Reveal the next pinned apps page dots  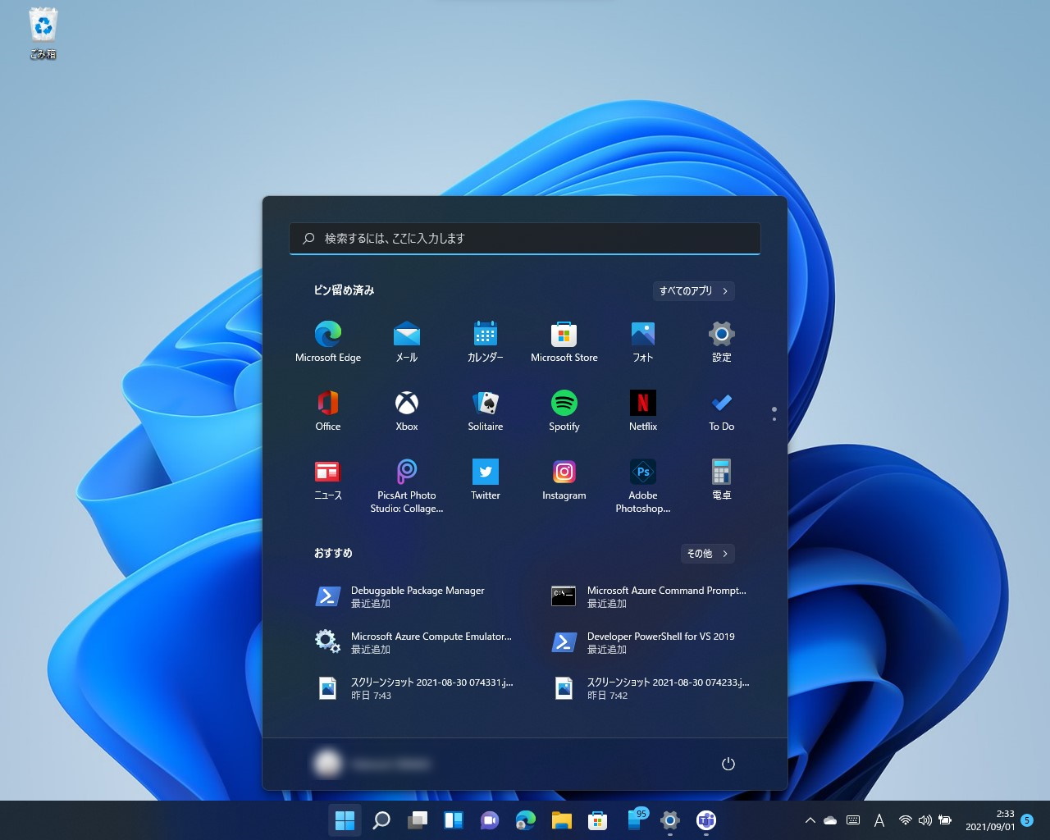click(x=774, y=413)
